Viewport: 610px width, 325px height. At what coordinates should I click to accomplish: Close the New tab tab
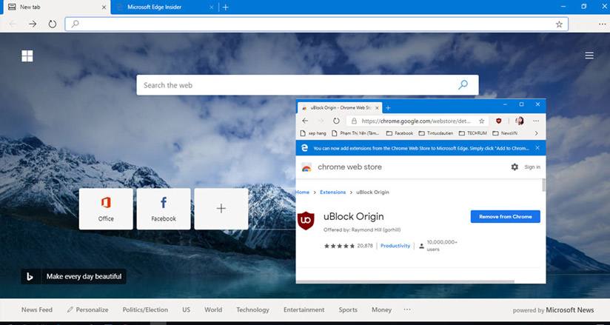click(104, 7)
